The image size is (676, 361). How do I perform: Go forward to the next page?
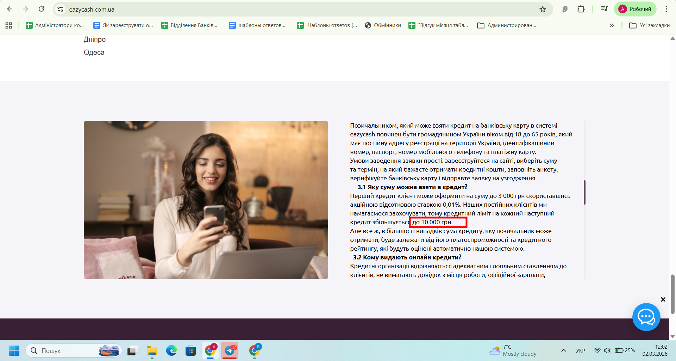(x=25, y=9)
